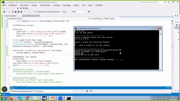The image size is (180, 101).
Task: Click the taskbar clock showing date
Action: (x=173, y=98)
